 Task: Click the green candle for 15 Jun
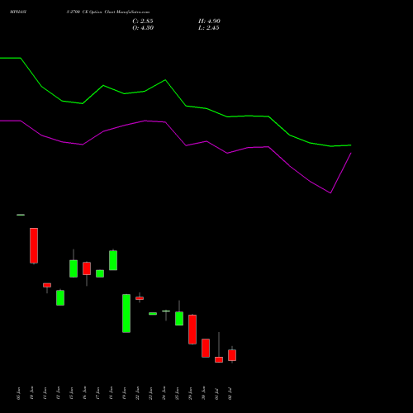point(74,268)
